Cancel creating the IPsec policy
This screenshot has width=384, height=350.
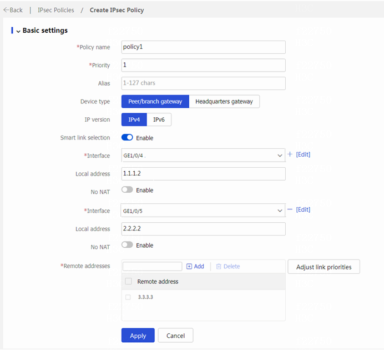tap(175, 336)
